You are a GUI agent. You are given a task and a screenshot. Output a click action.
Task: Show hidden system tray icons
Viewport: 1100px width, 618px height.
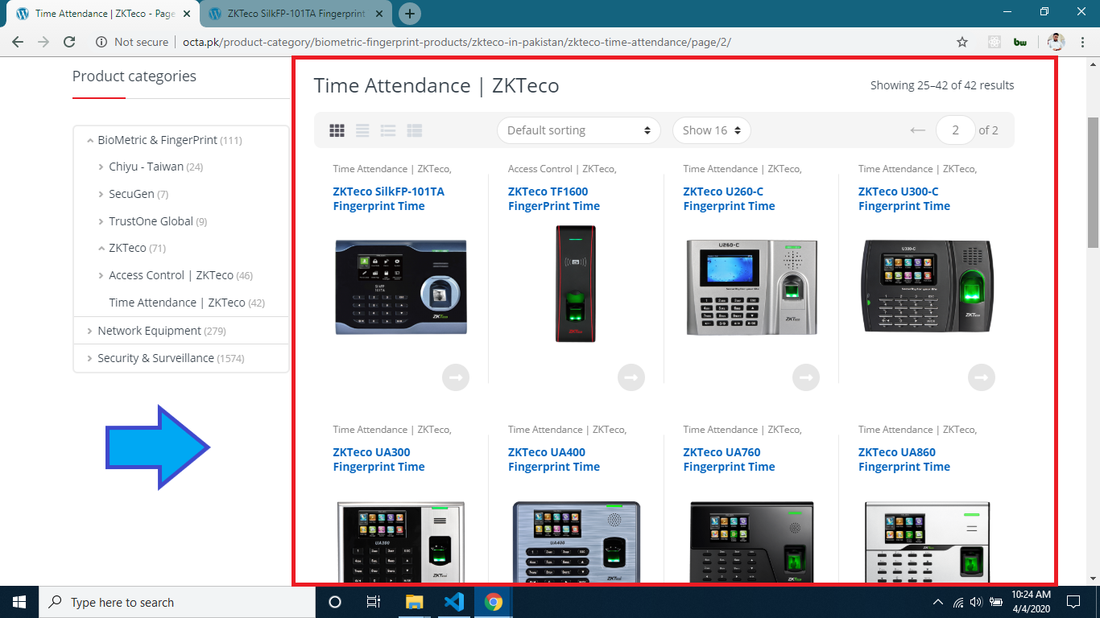(x=938, y=602)
